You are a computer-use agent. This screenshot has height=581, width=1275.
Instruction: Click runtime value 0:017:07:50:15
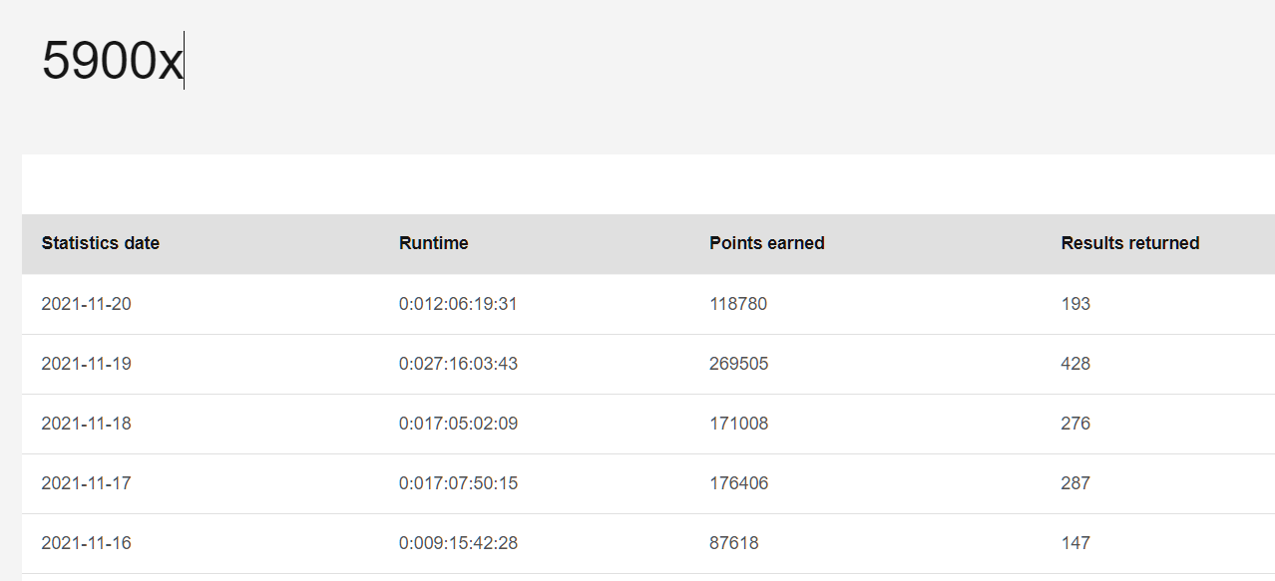pyautogui.click(x=458, y=483)
